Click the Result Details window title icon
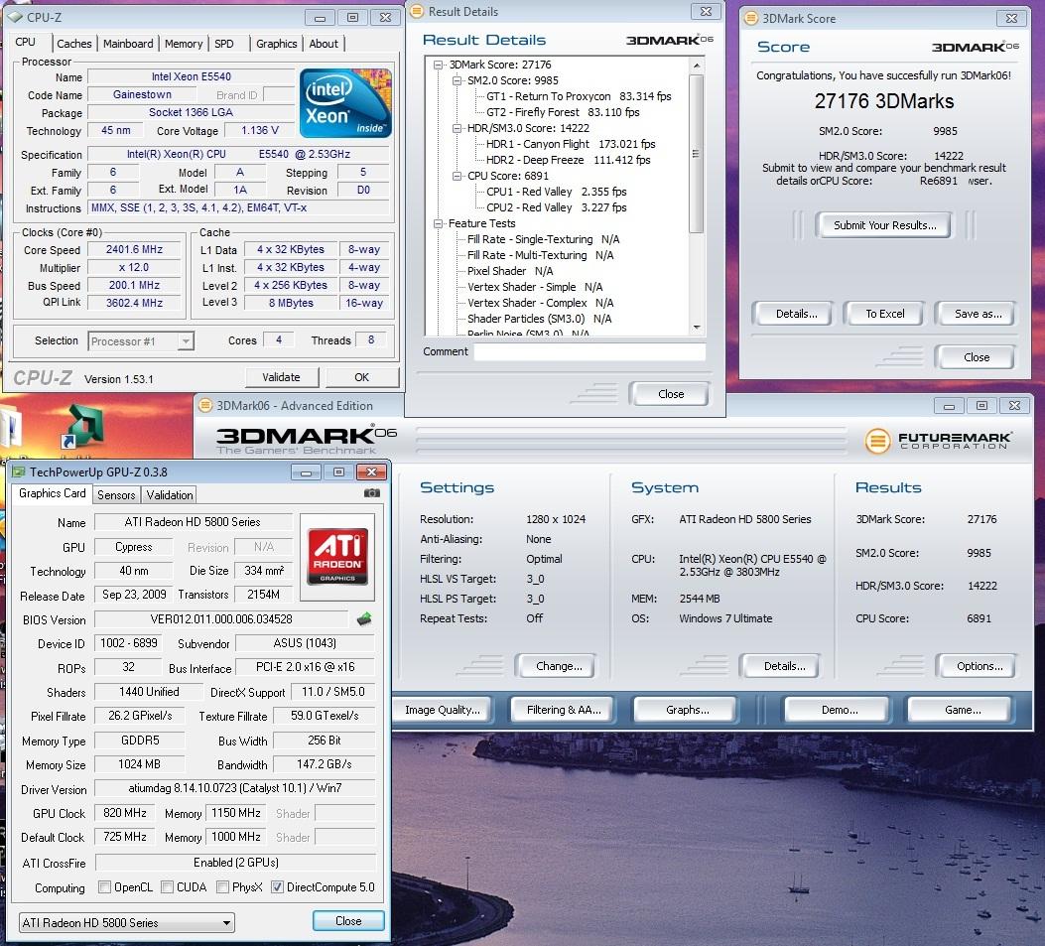The width and height of the screenshot is (1045, 946). point(417,11)
